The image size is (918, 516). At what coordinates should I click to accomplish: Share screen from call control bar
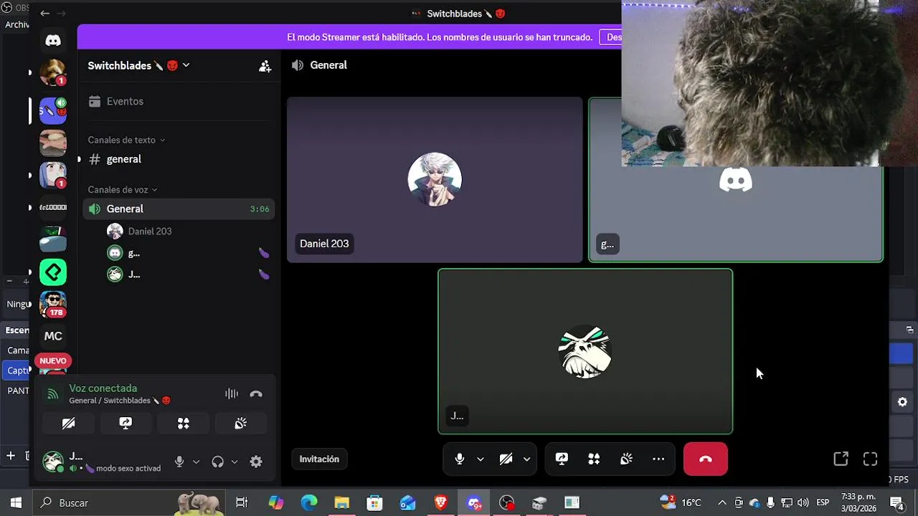point(562,459)
